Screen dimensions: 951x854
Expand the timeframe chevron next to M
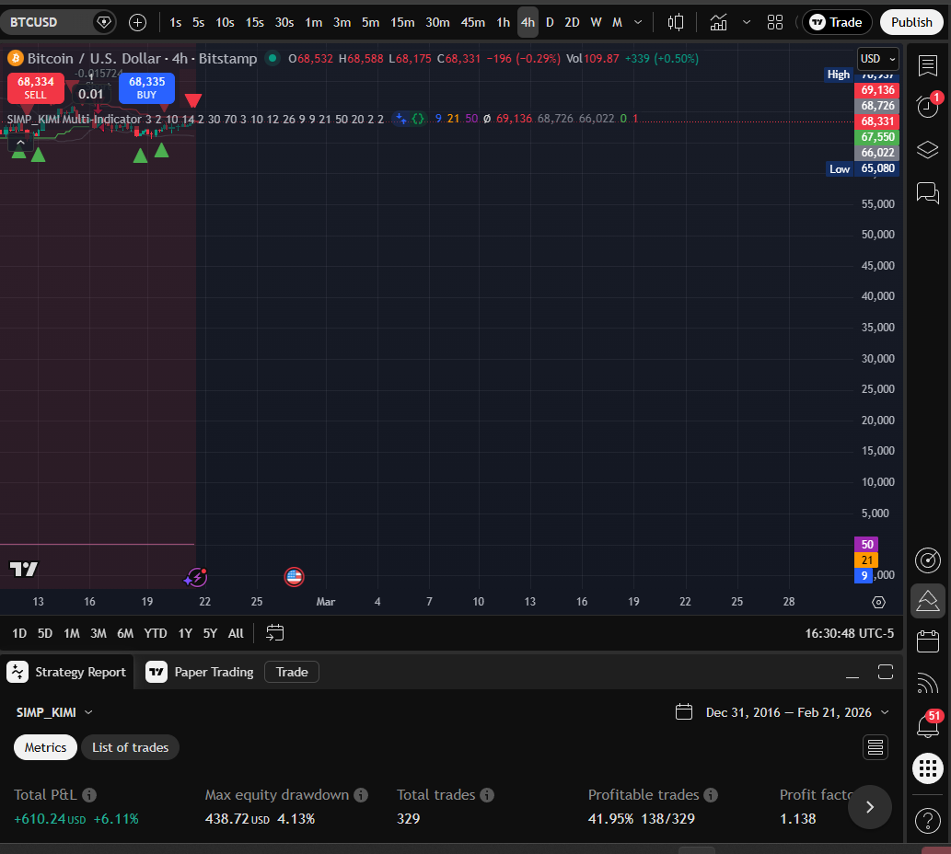pos(638,21)
